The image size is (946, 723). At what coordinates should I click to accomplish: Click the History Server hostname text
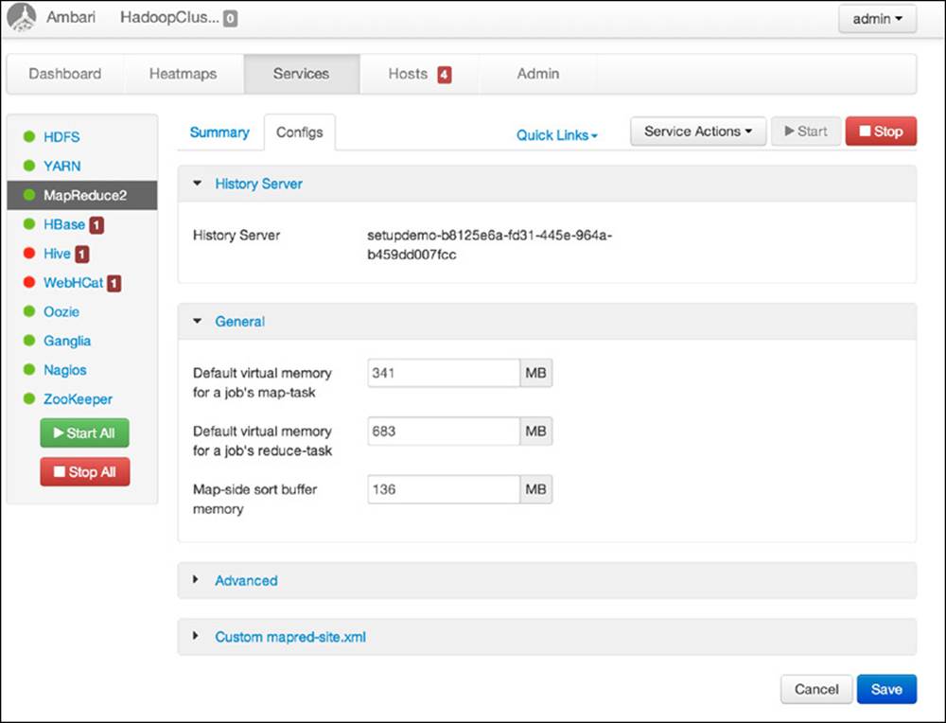pos(489,244)
